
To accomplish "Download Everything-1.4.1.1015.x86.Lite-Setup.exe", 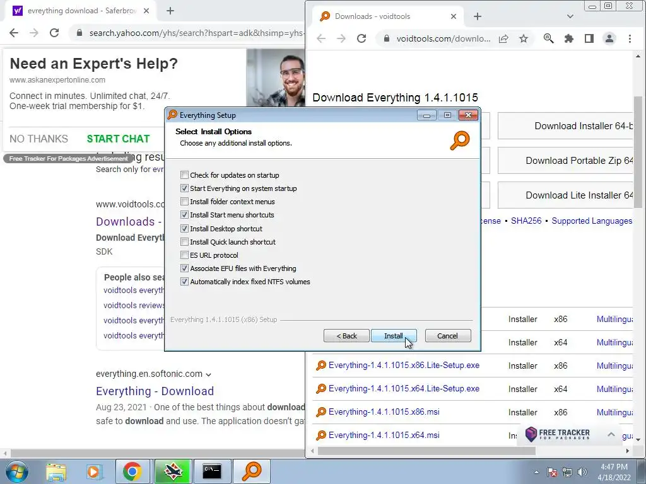I will (404, 365).
